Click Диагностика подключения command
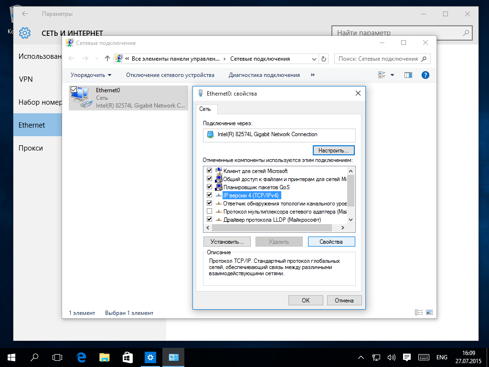 click(x=264, y=75)
